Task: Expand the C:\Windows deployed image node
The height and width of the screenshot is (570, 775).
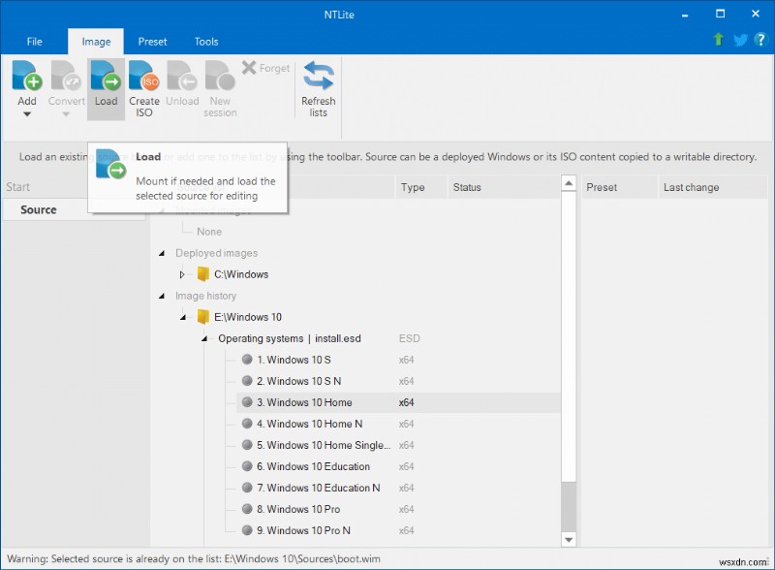Action: (182, 273)
